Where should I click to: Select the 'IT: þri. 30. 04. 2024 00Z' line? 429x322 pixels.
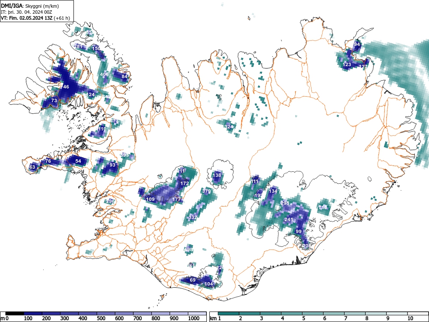tap(27, 12)
